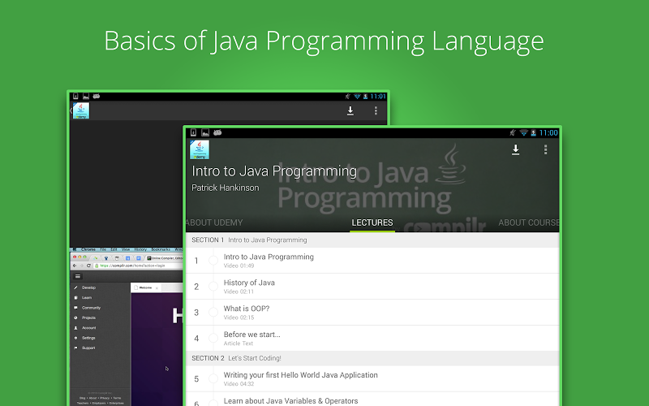Open the overflow menu in the front screen
Screen dimensions: 649x406
(546, 149)
